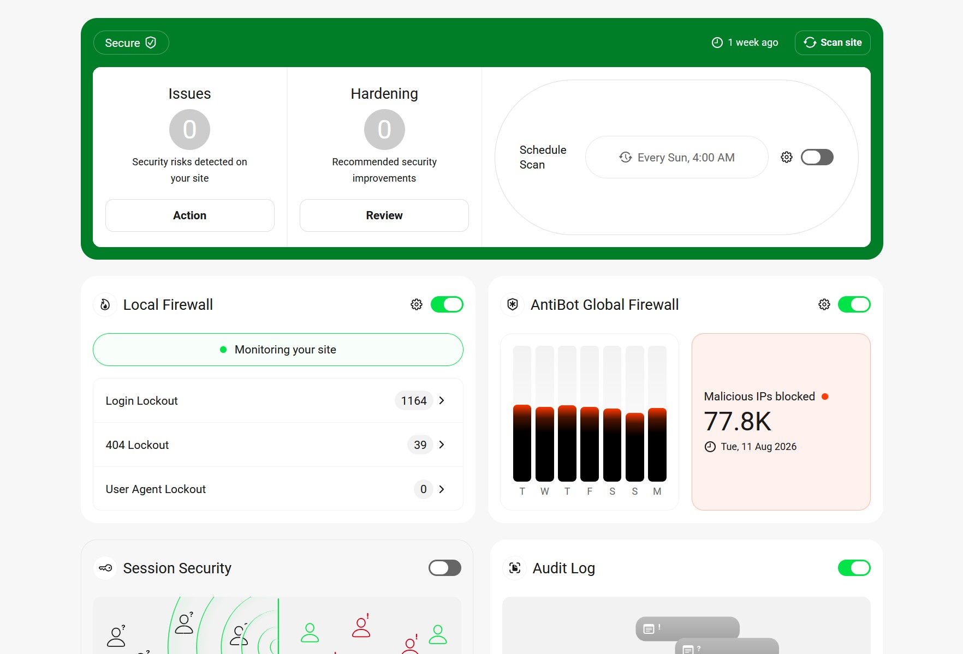
Task: Click the Scan site button
Action: point(833,43)
